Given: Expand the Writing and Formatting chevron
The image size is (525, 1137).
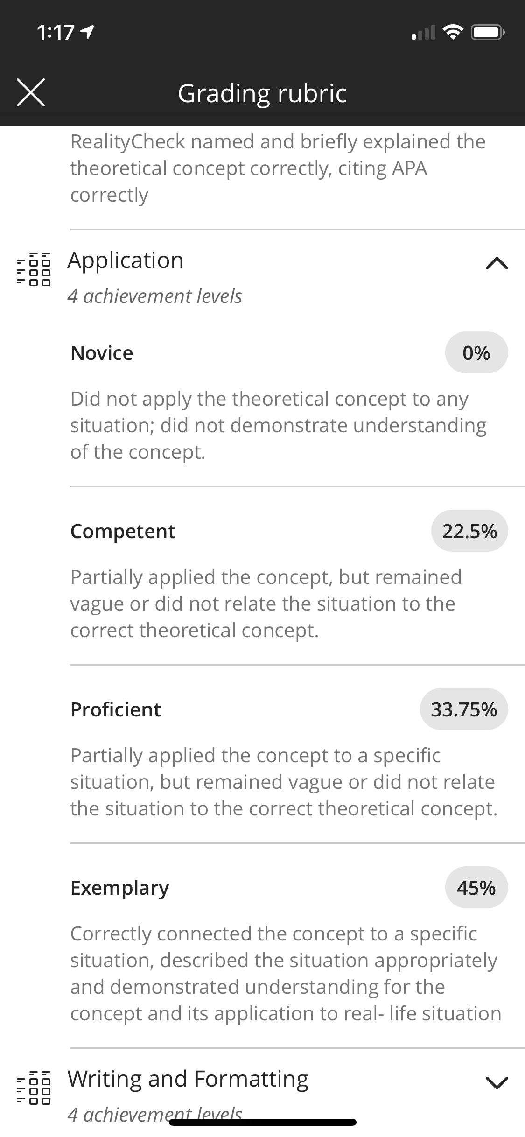Looking at the screenshot, I should click(497, 1082).
